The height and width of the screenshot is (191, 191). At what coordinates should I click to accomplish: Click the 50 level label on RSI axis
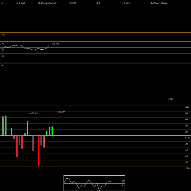click(3, 50)
